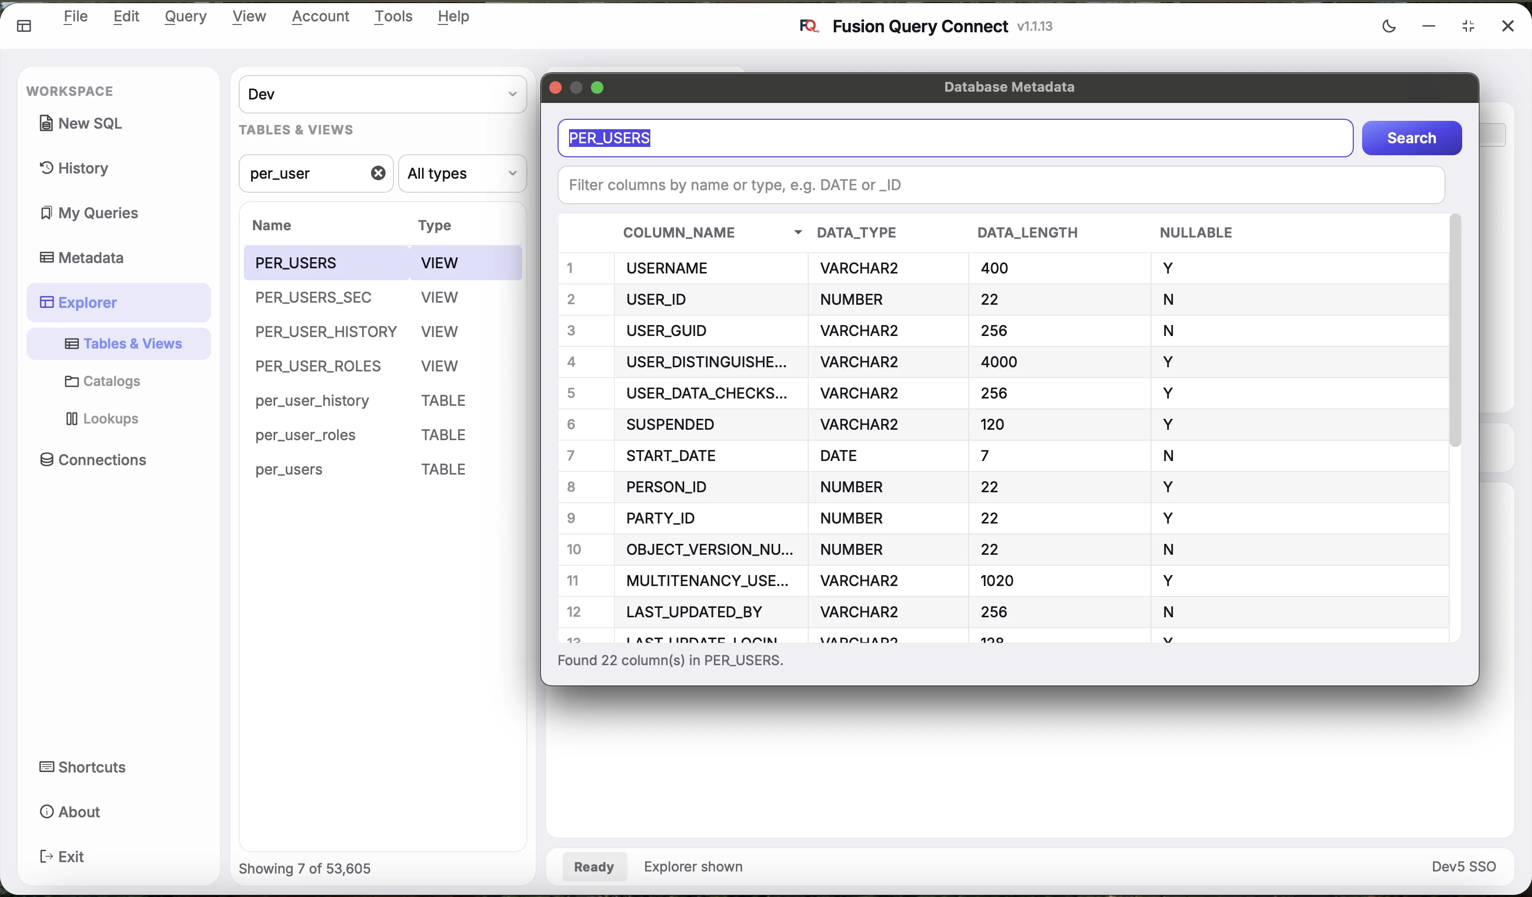Open the File menu
The height and width of the screenshot is (897, 1532).
(76, 17)
